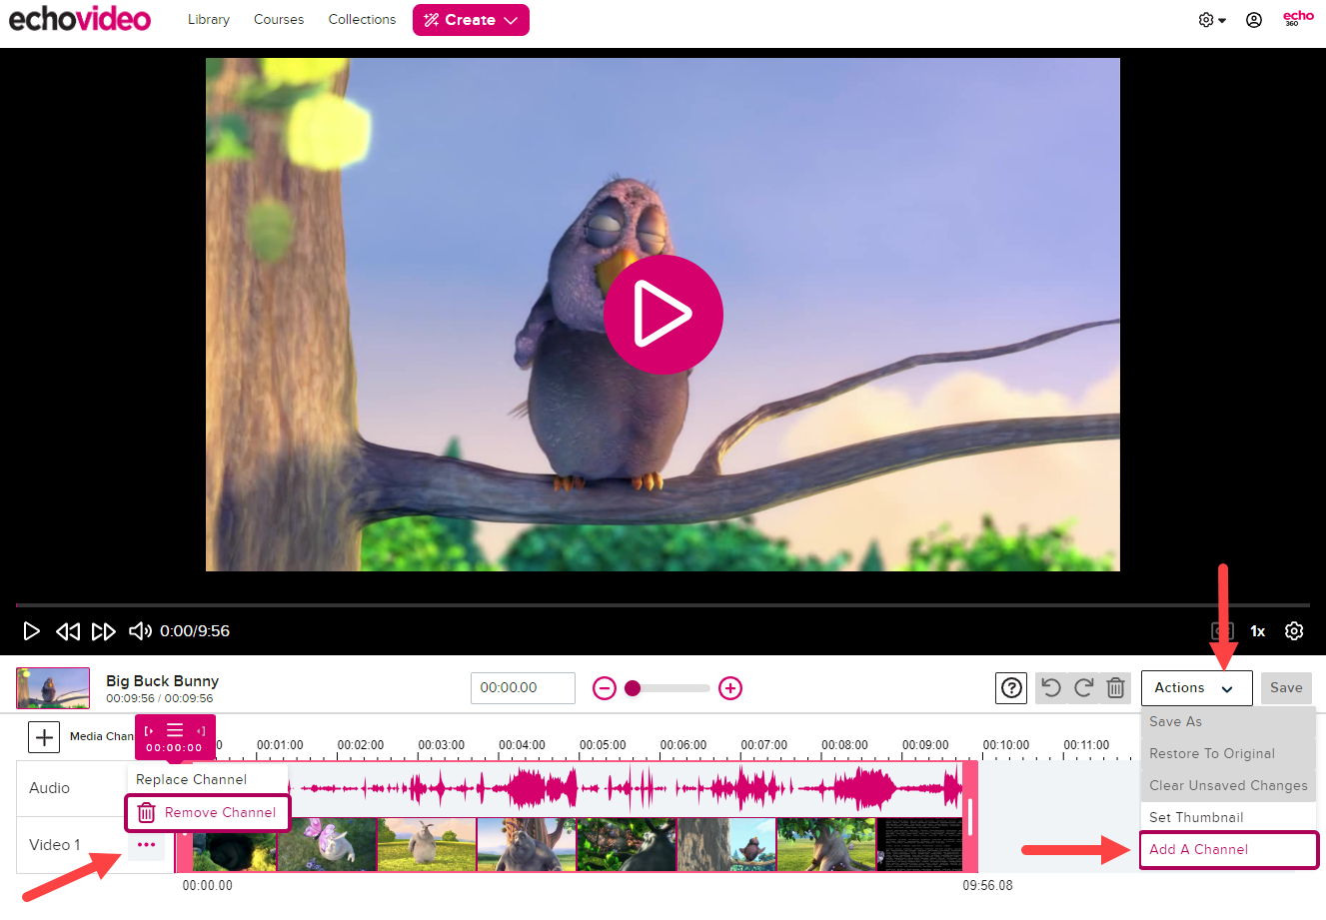Screen dimensions: 1326x920
Task: Play the video from the player bar
Action: (x=32, y=631)
